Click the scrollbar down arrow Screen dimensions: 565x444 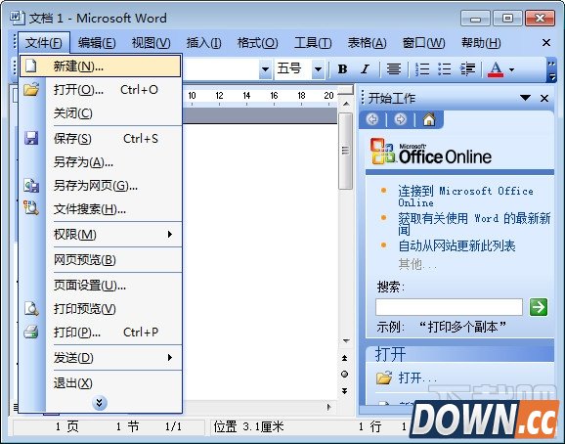[346, 341]
